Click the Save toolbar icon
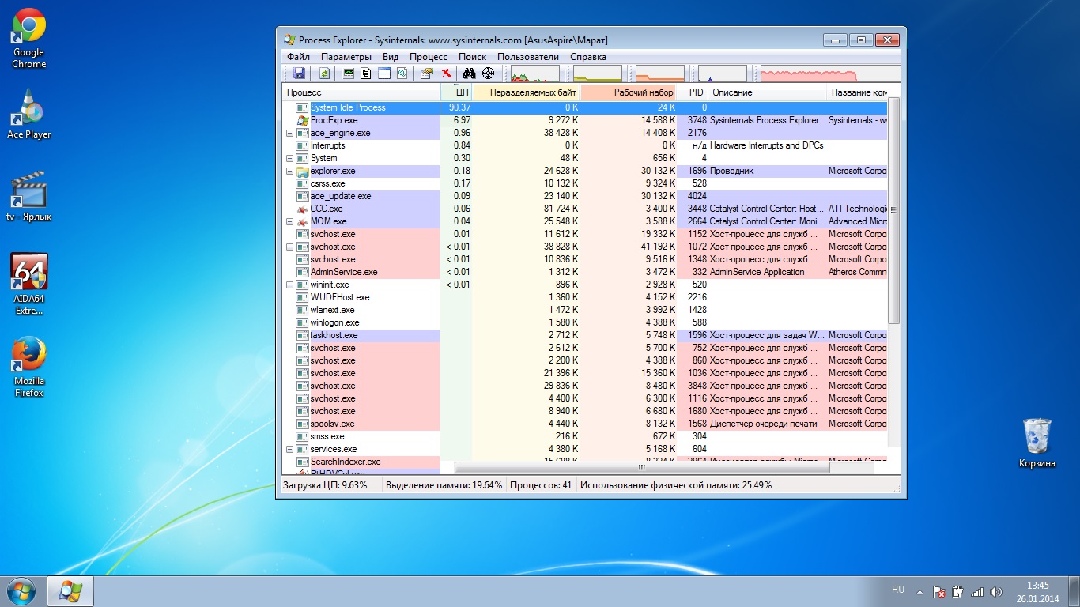 click(x=299, y=74)
